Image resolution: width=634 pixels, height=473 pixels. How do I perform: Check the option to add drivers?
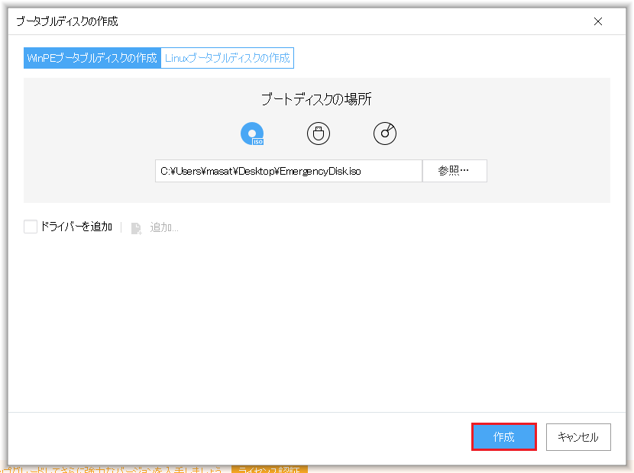(30, 226)
